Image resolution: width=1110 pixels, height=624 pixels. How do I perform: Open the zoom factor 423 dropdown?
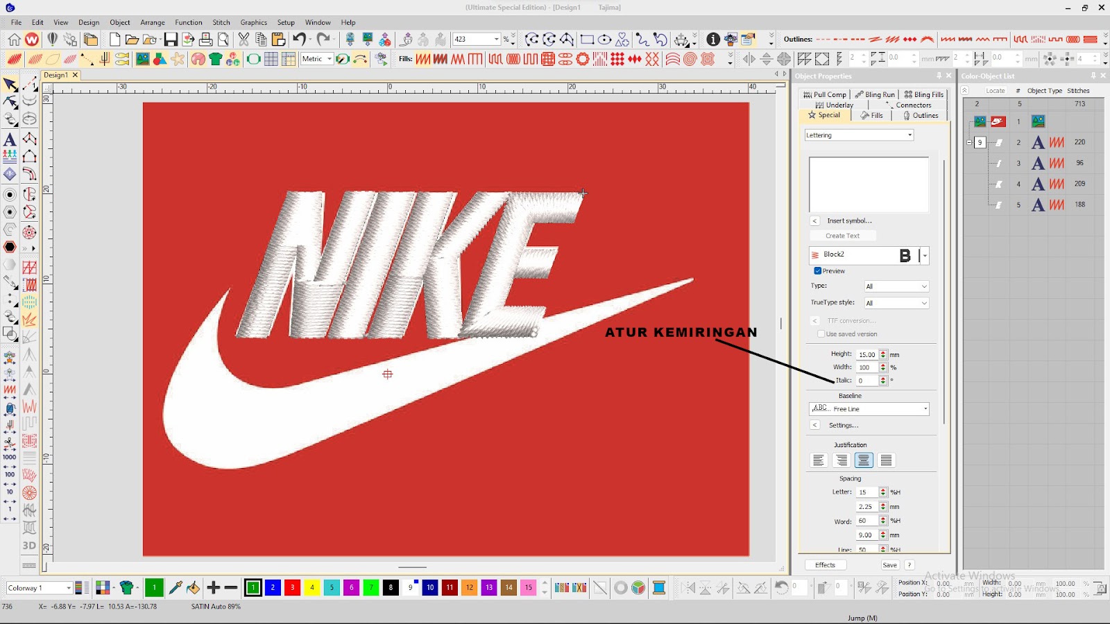point(497,40)
